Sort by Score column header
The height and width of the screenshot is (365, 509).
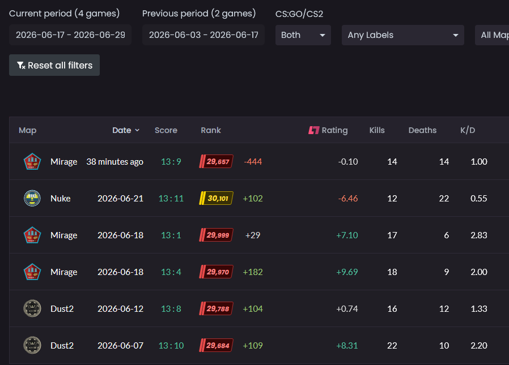(x=166, y=130)
